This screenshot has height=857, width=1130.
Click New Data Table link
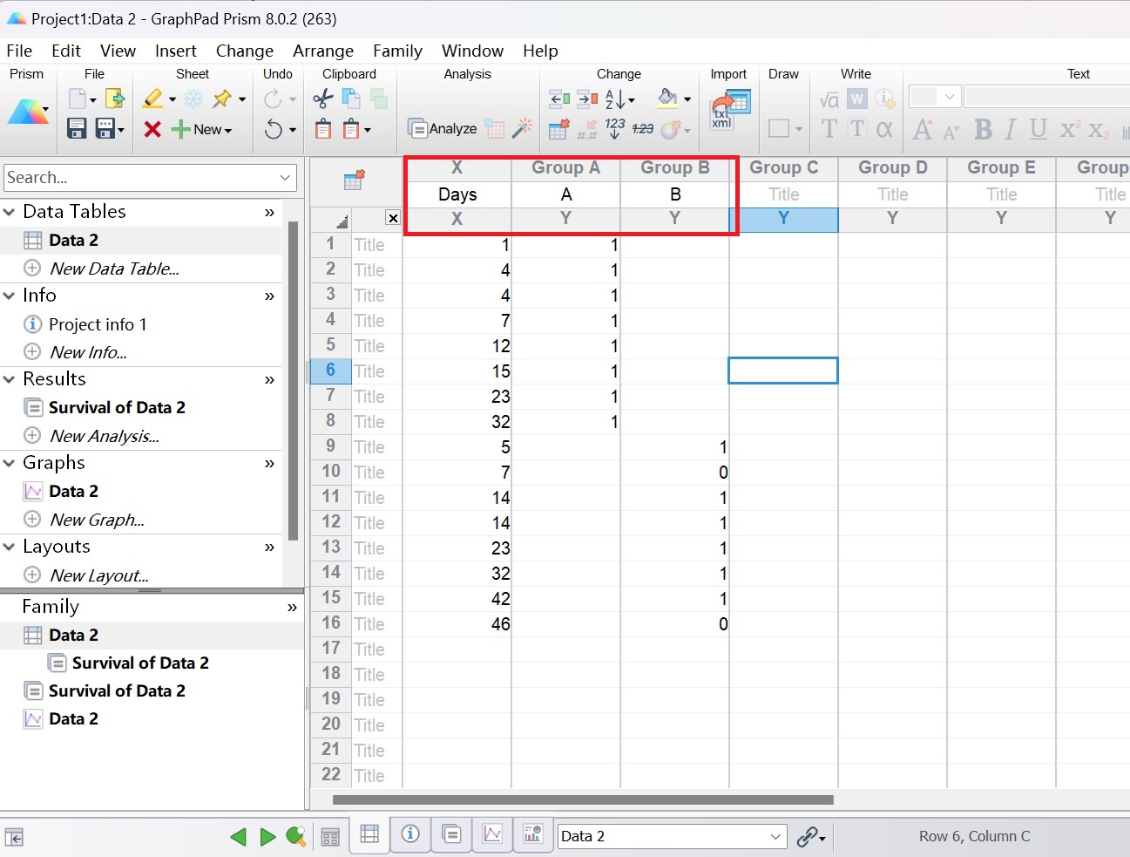point(114,269)
